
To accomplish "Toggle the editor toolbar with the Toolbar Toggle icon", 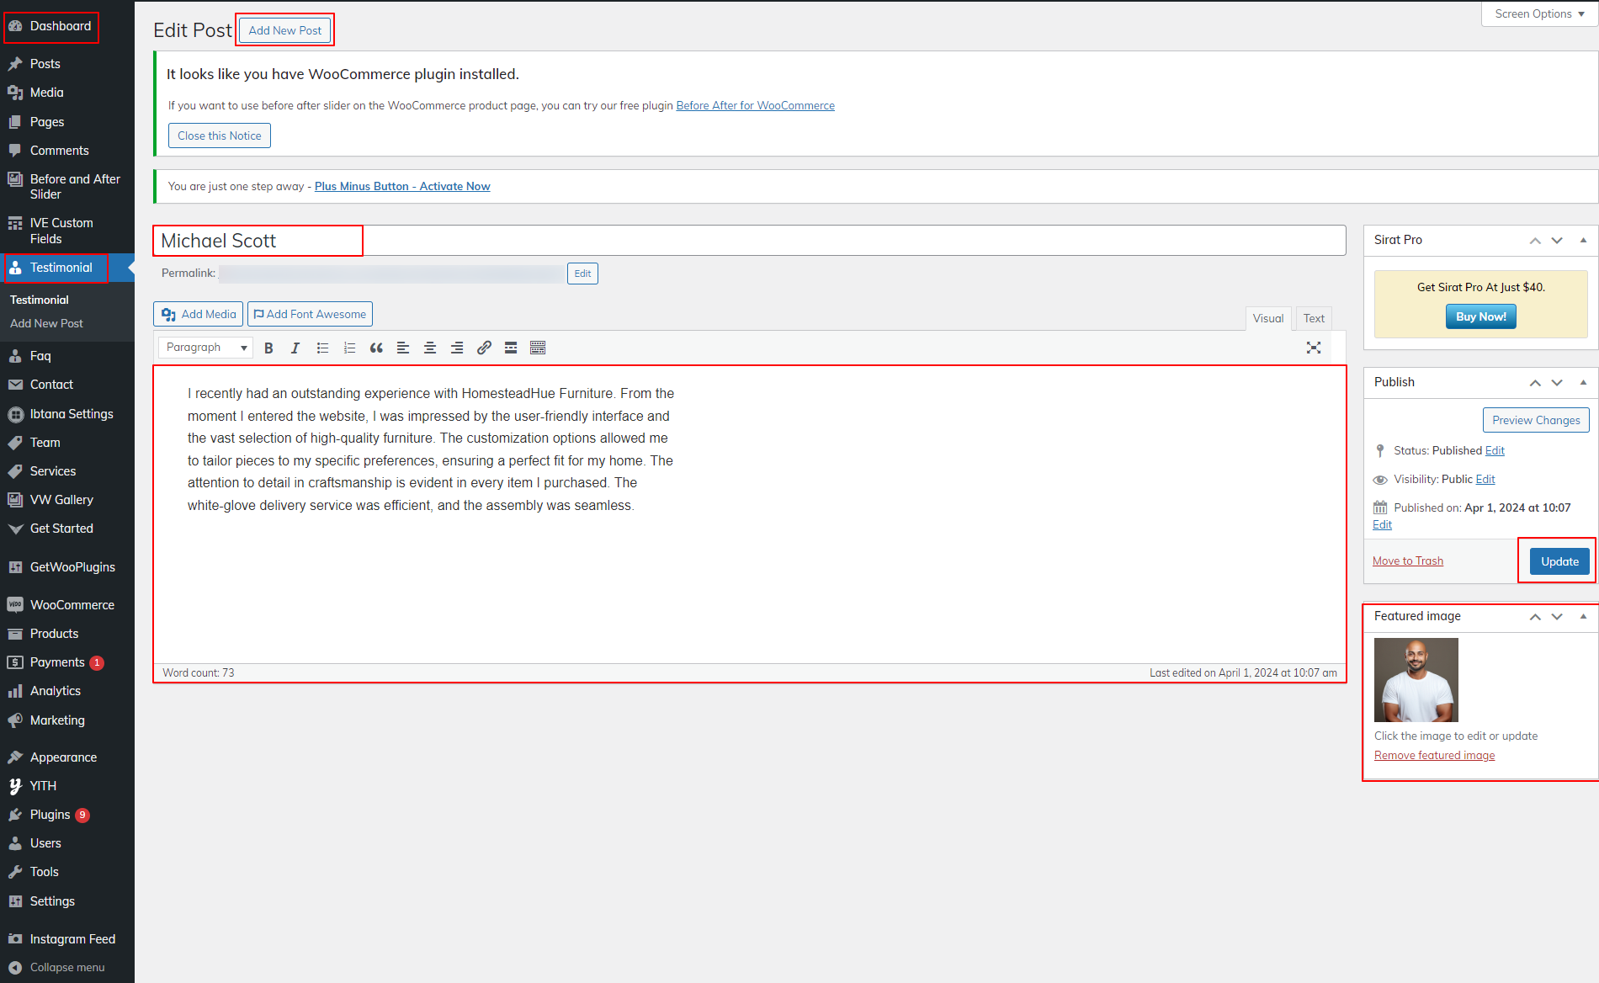I will coord(538,348).
